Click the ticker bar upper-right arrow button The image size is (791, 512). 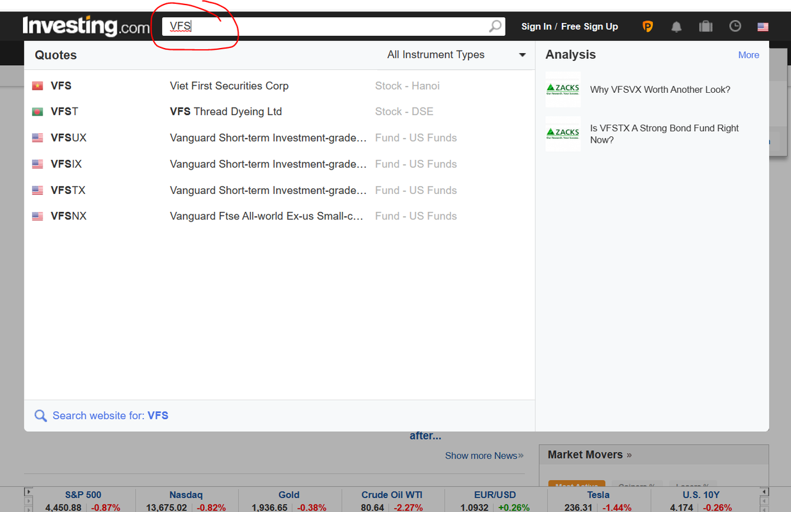763,492
